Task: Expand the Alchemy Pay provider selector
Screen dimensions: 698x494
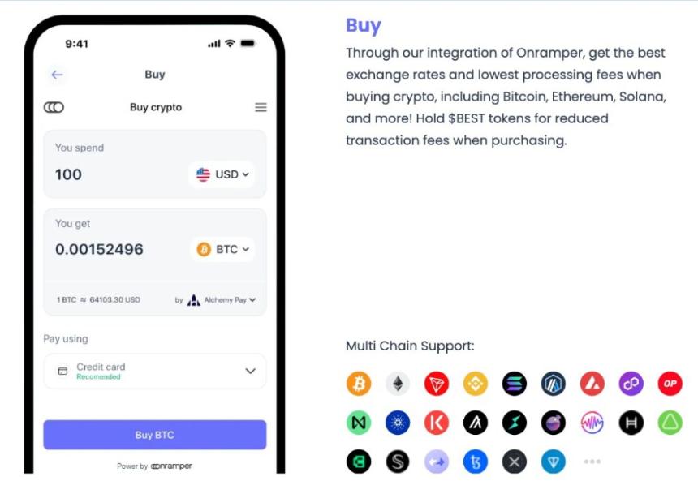Action: tap(215, 300)
